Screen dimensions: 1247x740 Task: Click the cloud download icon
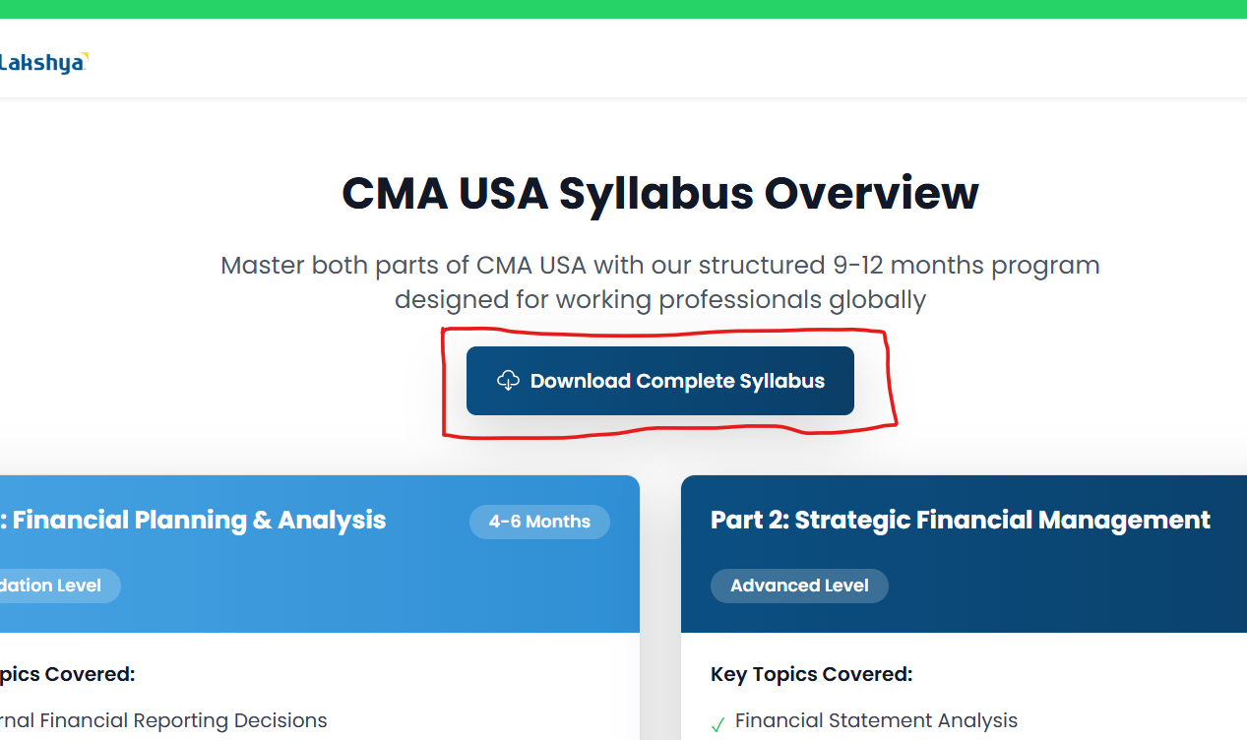[508, 381]
